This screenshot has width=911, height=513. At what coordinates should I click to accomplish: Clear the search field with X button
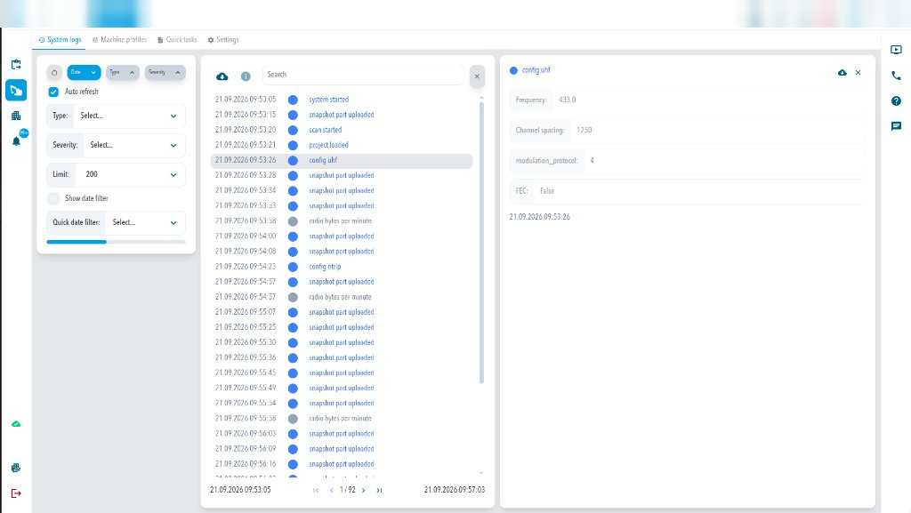[x=477, y=76]
